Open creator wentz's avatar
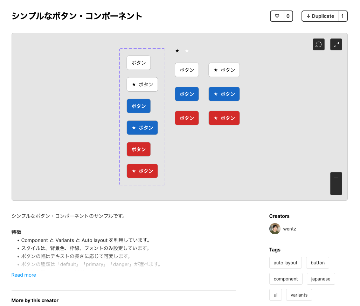This screenshot has width=360, height=306. point(275,229)
